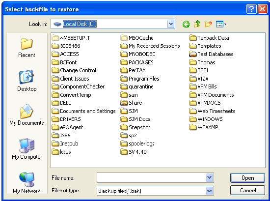Screen dimensions: 270x201
Task: Select the I386 folder
Action: point(61,136)
